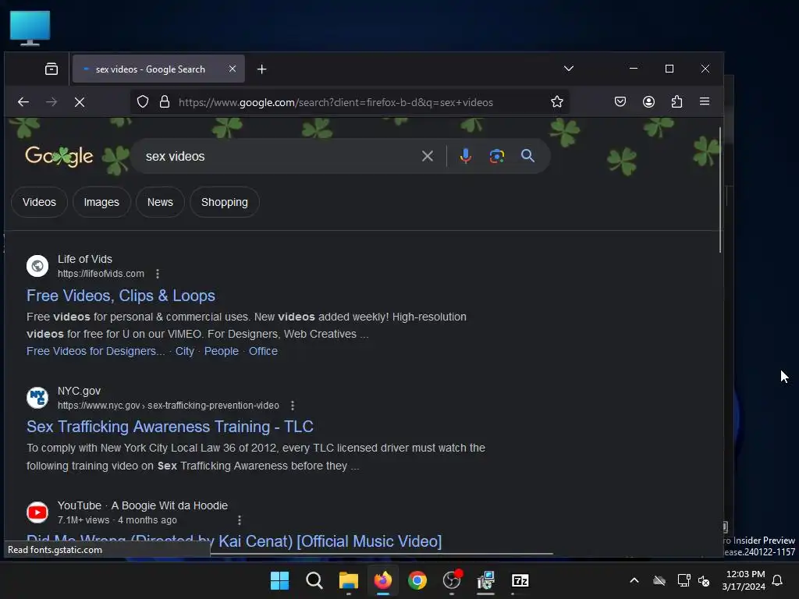The height and width of the screenshot is (599, 799).
Task: Start voice search with microphone
Action: [x=465, y=156]
